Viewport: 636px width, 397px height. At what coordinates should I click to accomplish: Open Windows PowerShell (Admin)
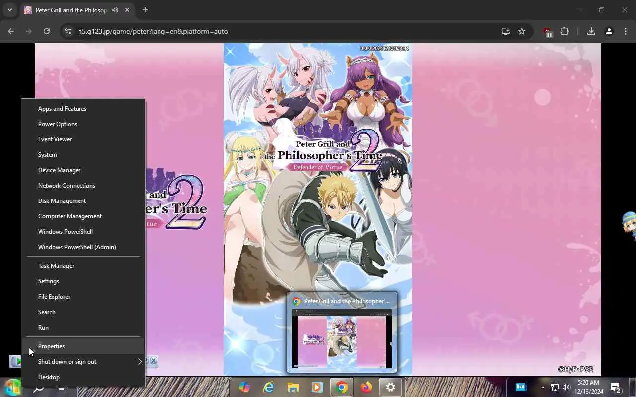point(83,247)
